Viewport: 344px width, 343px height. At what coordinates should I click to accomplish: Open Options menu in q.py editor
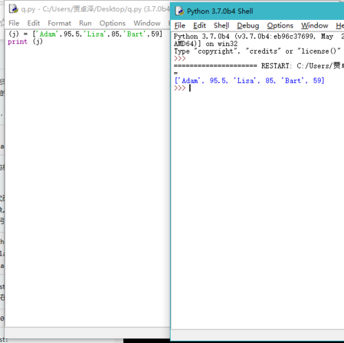click(x=112, y=23)
